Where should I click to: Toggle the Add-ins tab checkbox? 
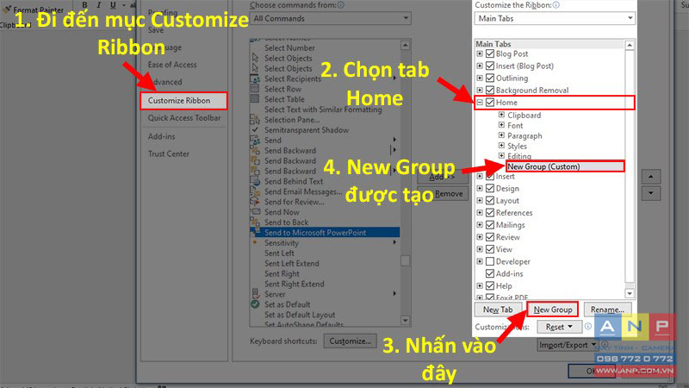(x=490, y=273)
